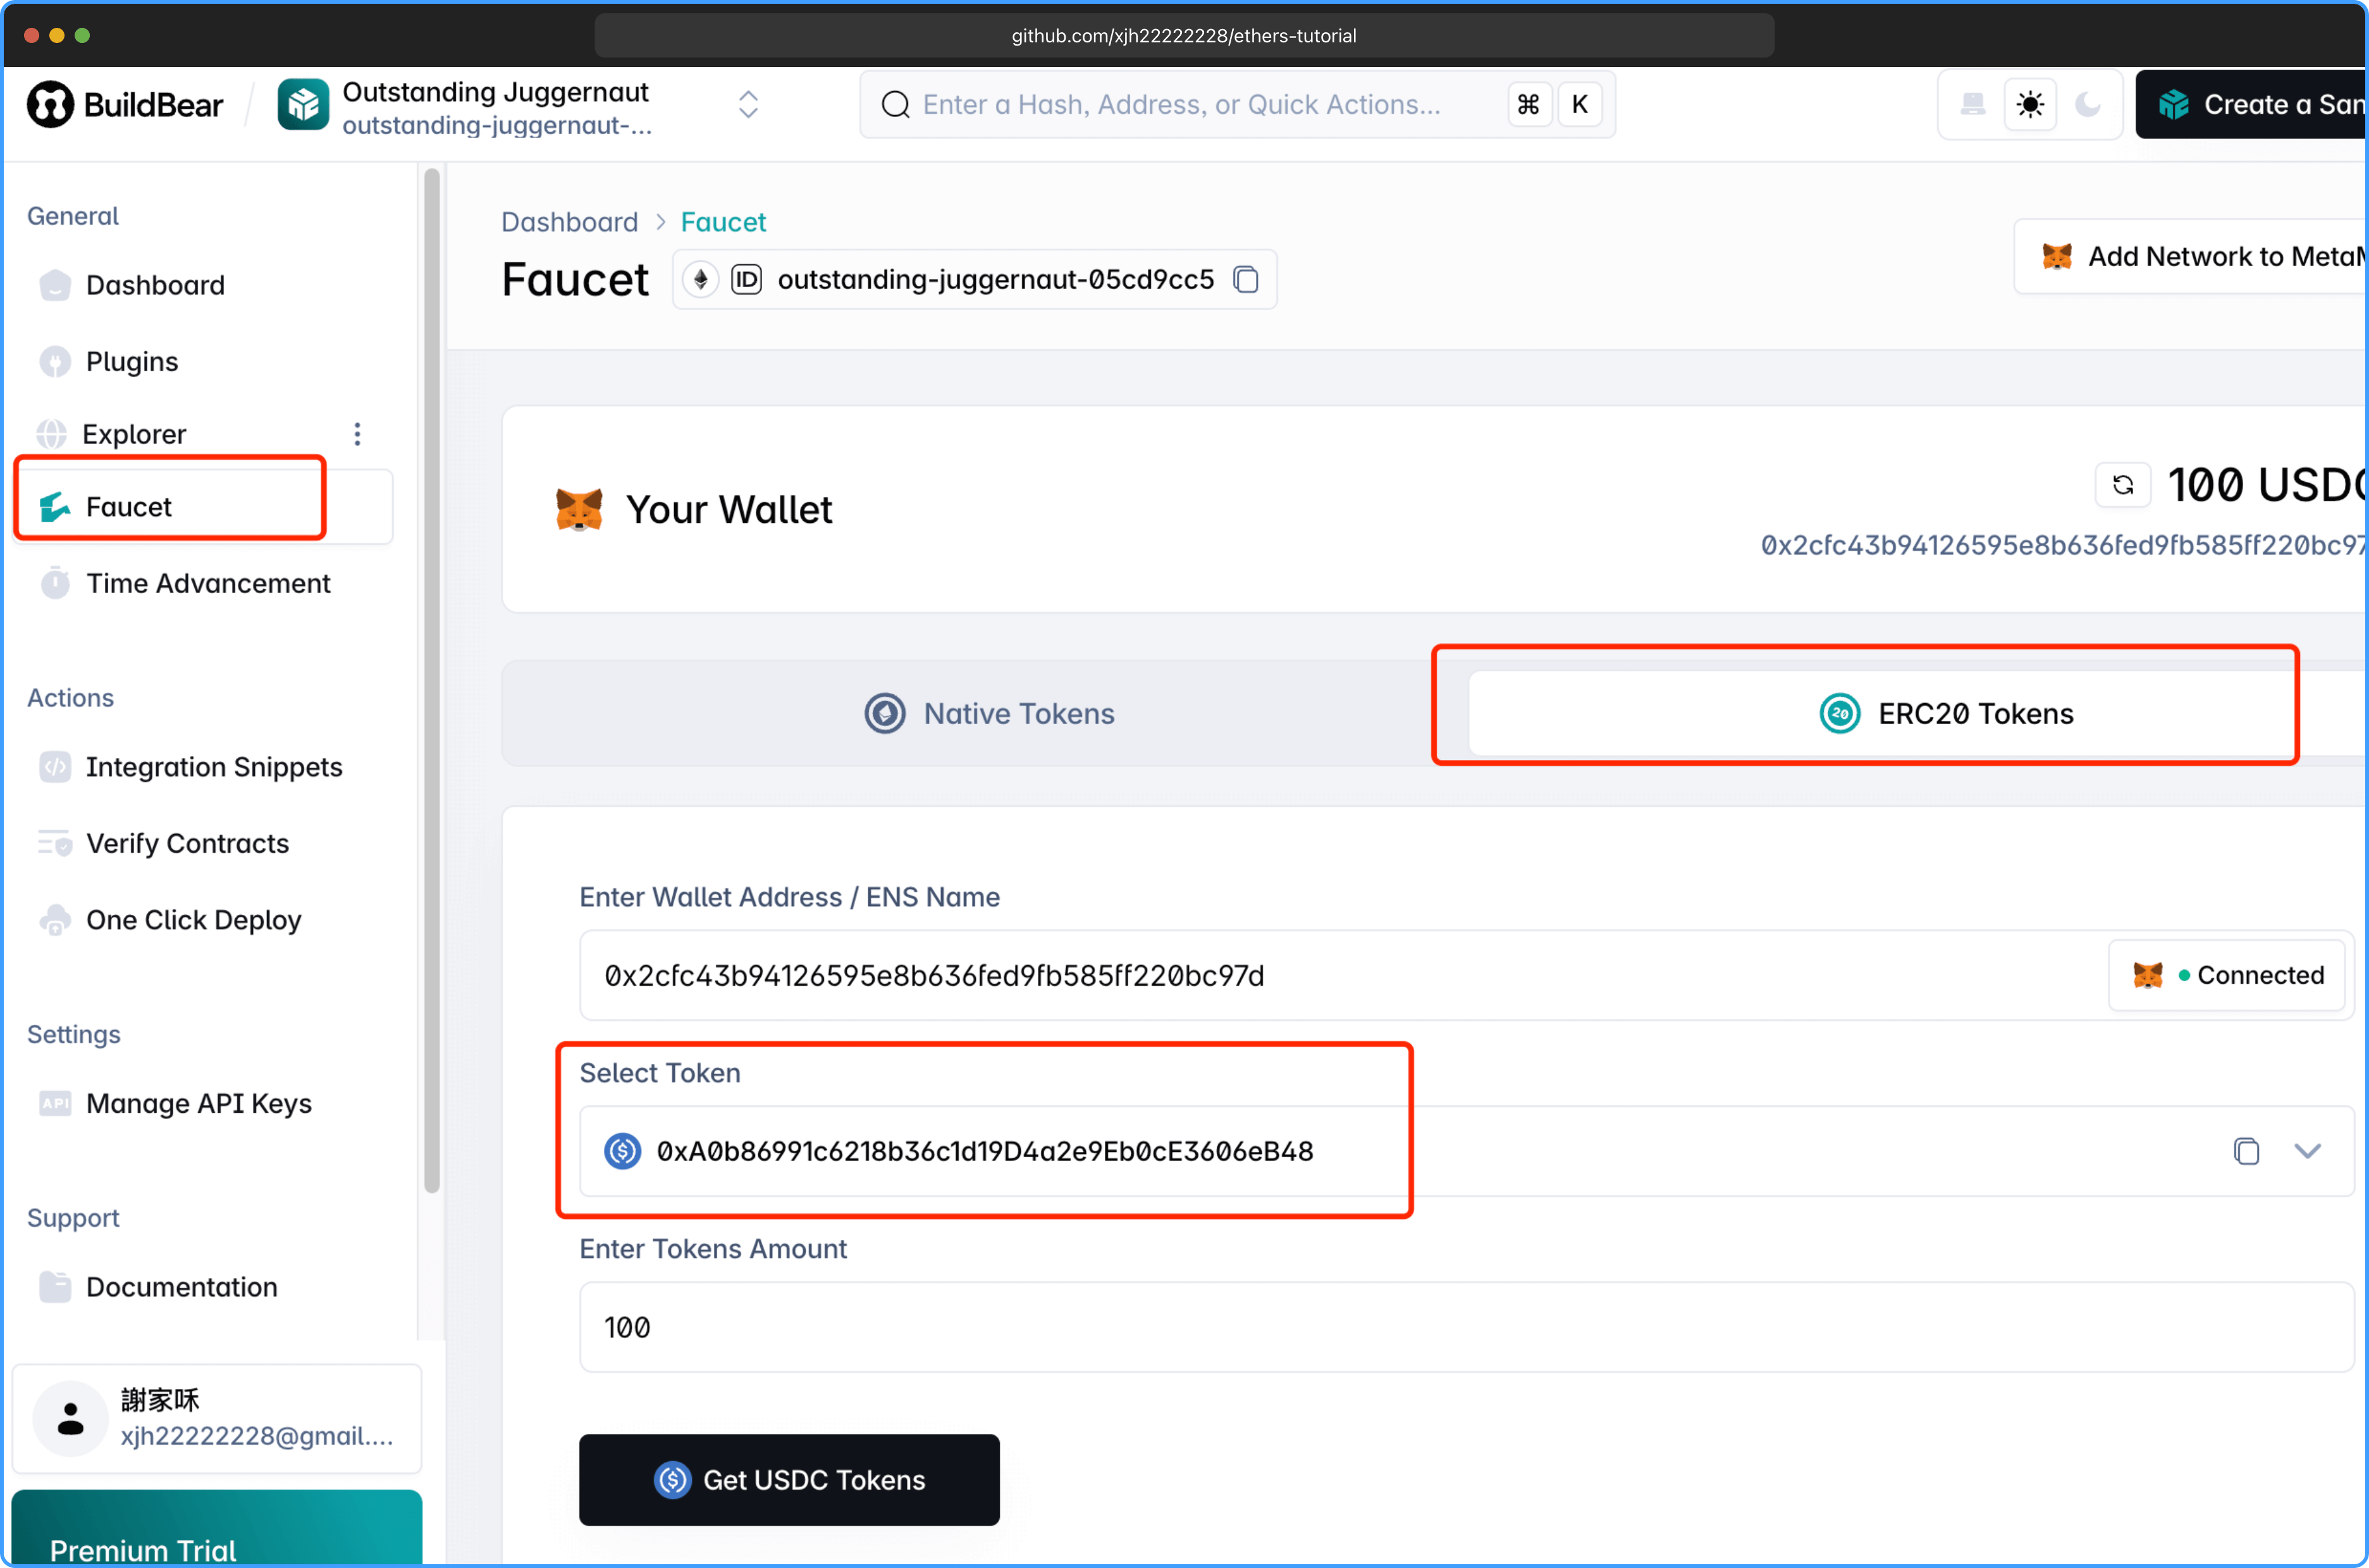
Task: Click the Time Advancement stopwatch icon
Action: (55, 582)
